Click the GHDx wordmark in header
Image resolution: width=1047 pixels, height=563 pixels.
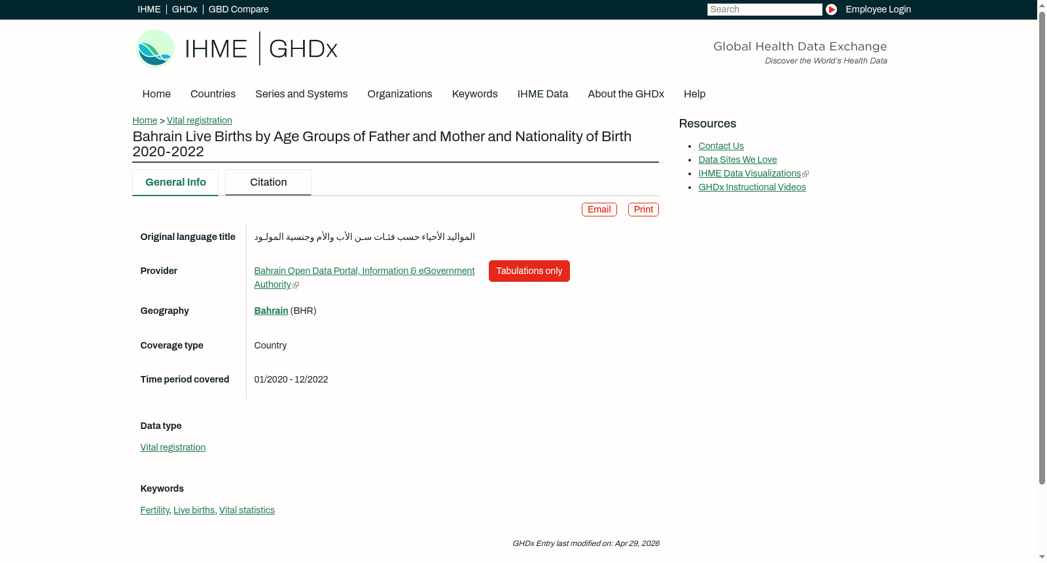(303, 49)
